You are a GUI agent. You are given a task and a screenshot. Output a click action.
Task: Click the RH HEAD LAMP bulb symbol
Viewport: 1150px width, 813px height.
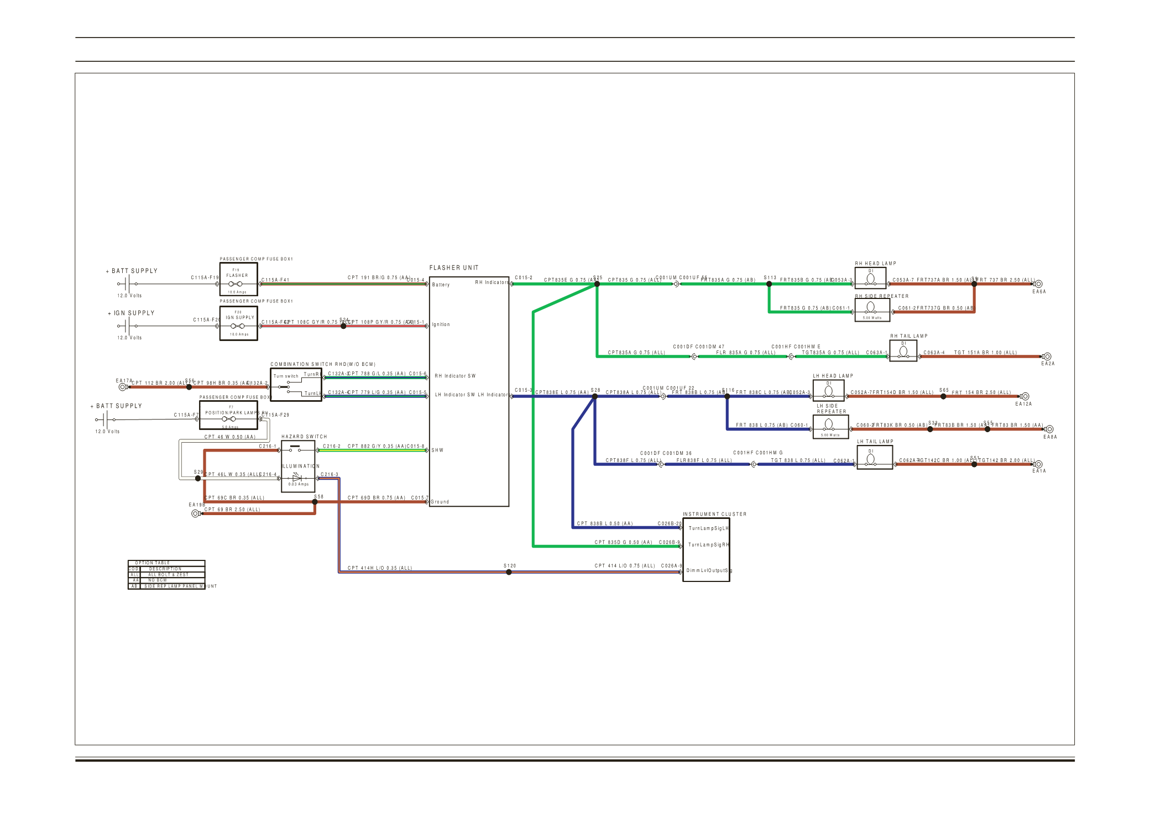870,279
